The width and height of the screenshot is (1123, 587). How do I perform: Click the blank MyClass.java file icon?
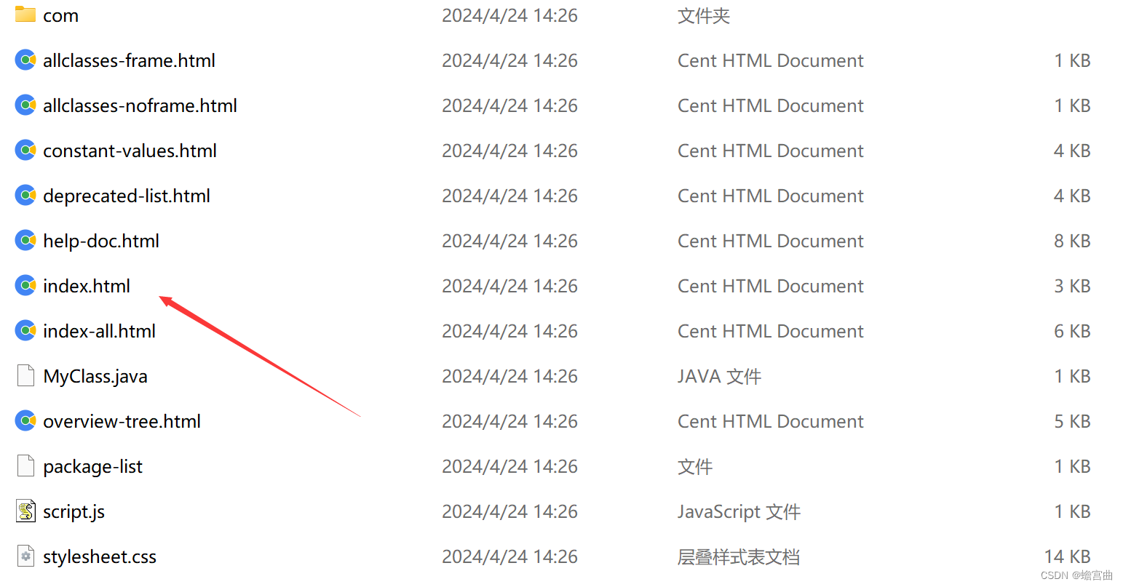click(x=25, y=375)
